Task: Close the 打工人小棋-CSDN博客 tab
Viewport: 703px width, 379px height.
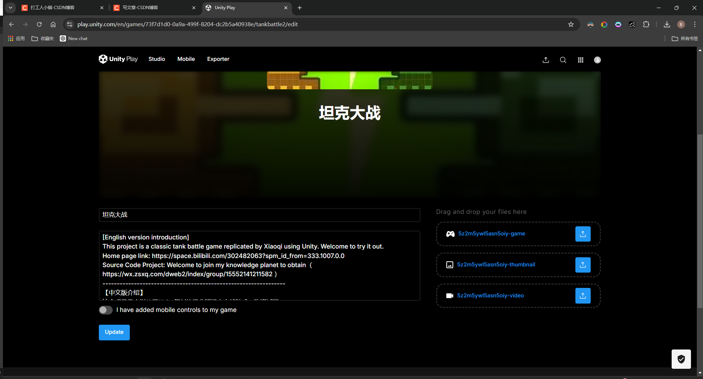Action: 102,8
